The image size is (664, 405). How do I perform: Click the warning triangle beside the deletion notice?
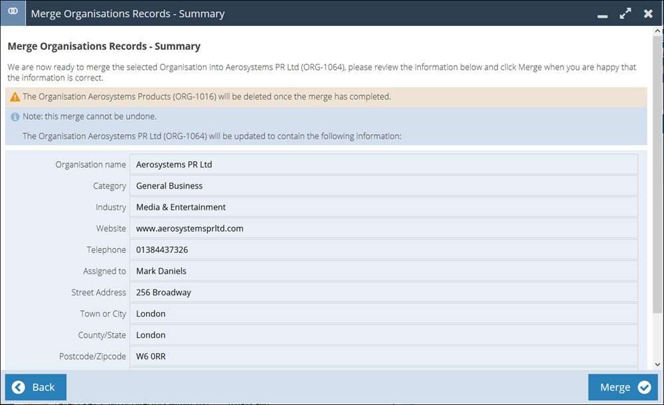[14, 96]
